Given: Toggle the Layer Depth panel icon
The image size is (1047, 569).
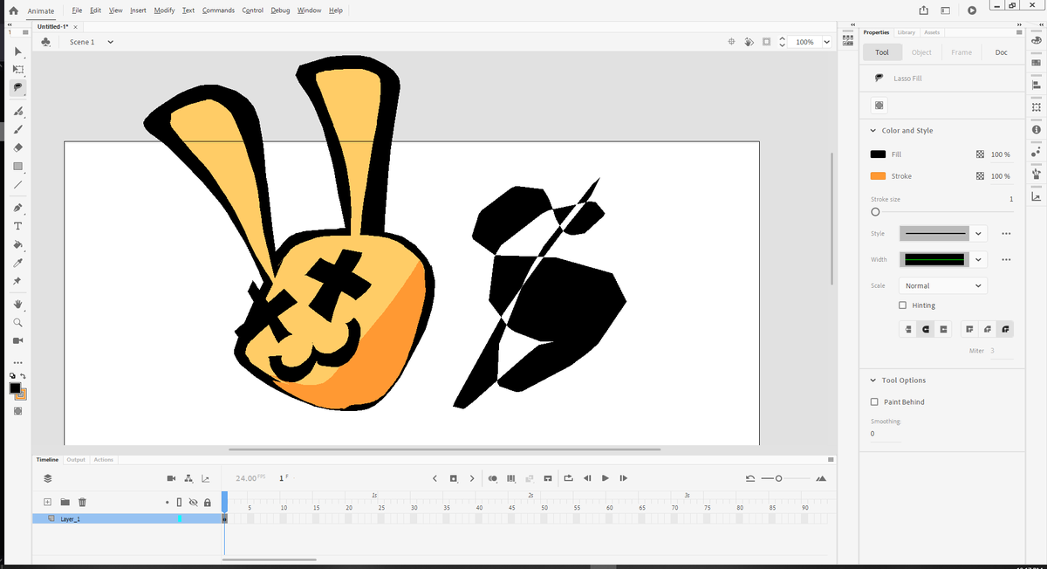Looking at the screenshot, I should click(x=205, y=478).
